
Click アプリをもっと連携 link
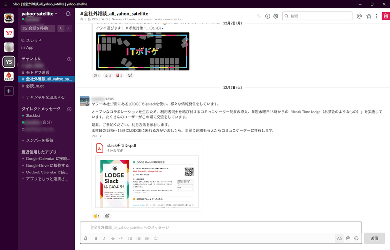(x=45, y=179)
